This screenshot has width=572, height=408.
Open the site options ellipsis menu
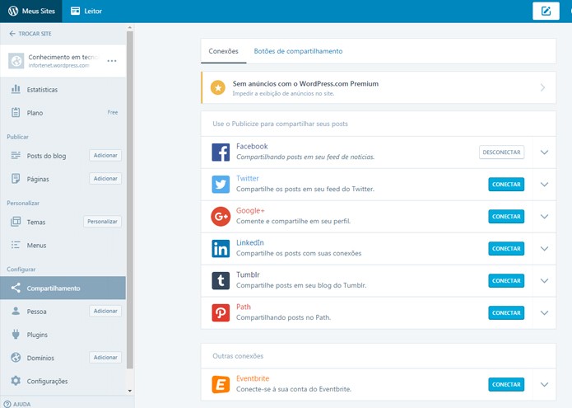coord(112,61)
